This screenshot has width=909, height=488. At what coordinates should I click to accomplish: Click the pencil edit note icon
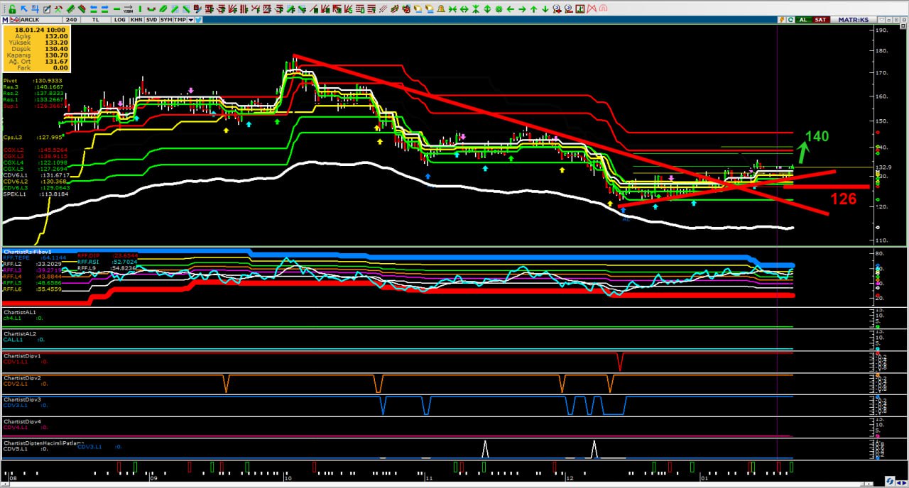[x=48, y=9]
